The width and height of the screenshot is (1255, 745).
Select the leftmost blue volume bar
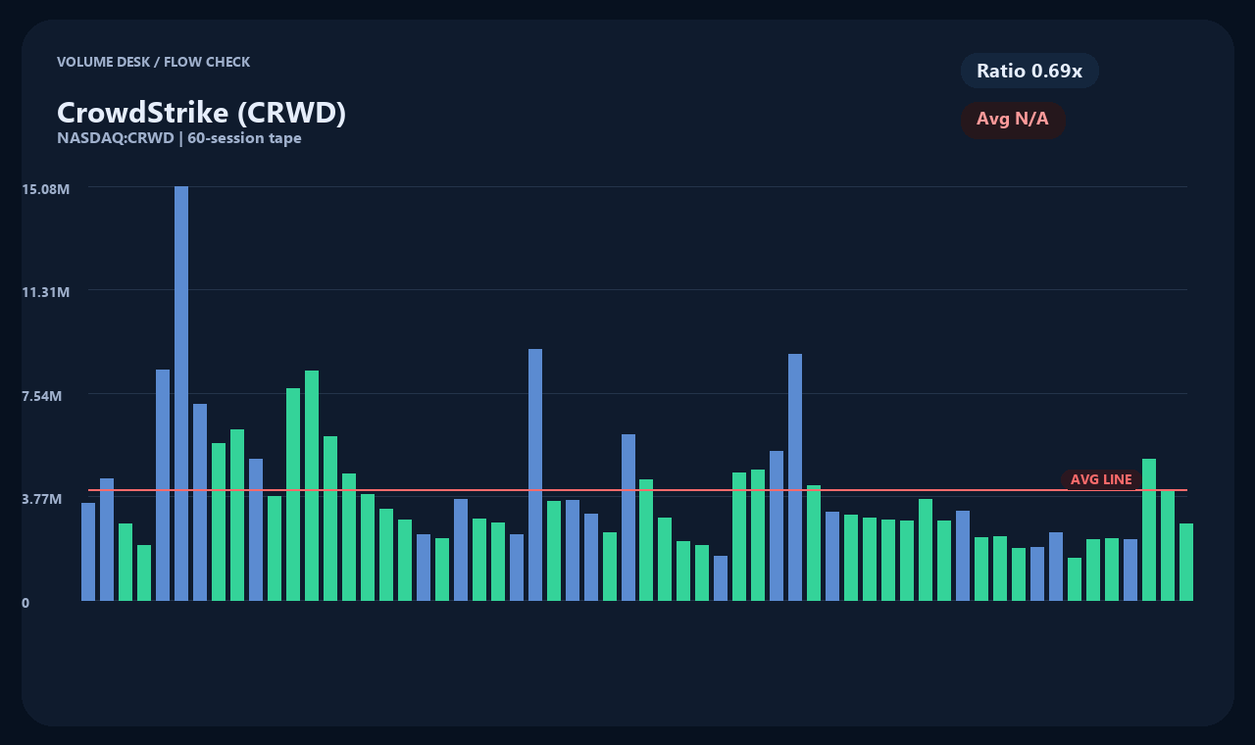click(x=88, y=552)
